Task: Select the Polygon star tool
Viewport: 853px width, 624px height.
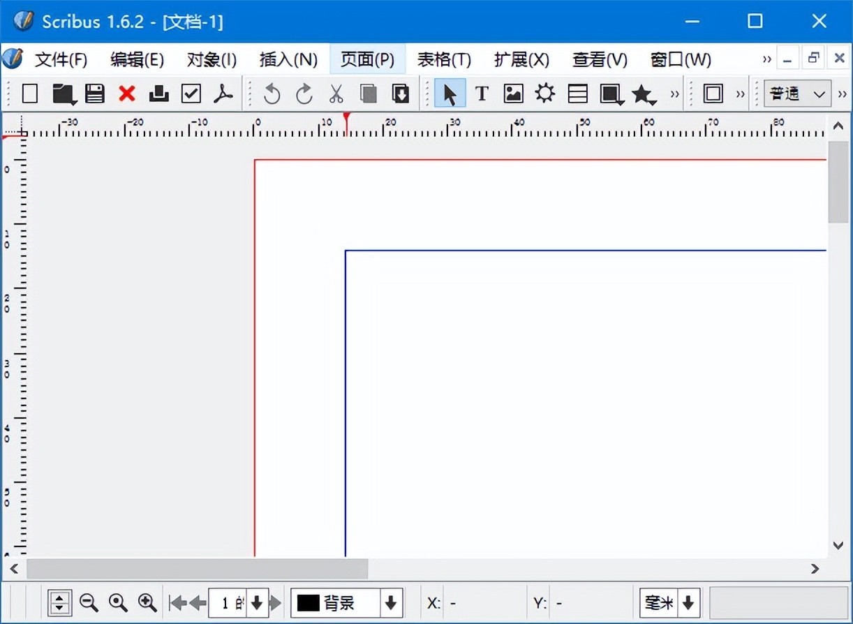Action: pos(644,94)
